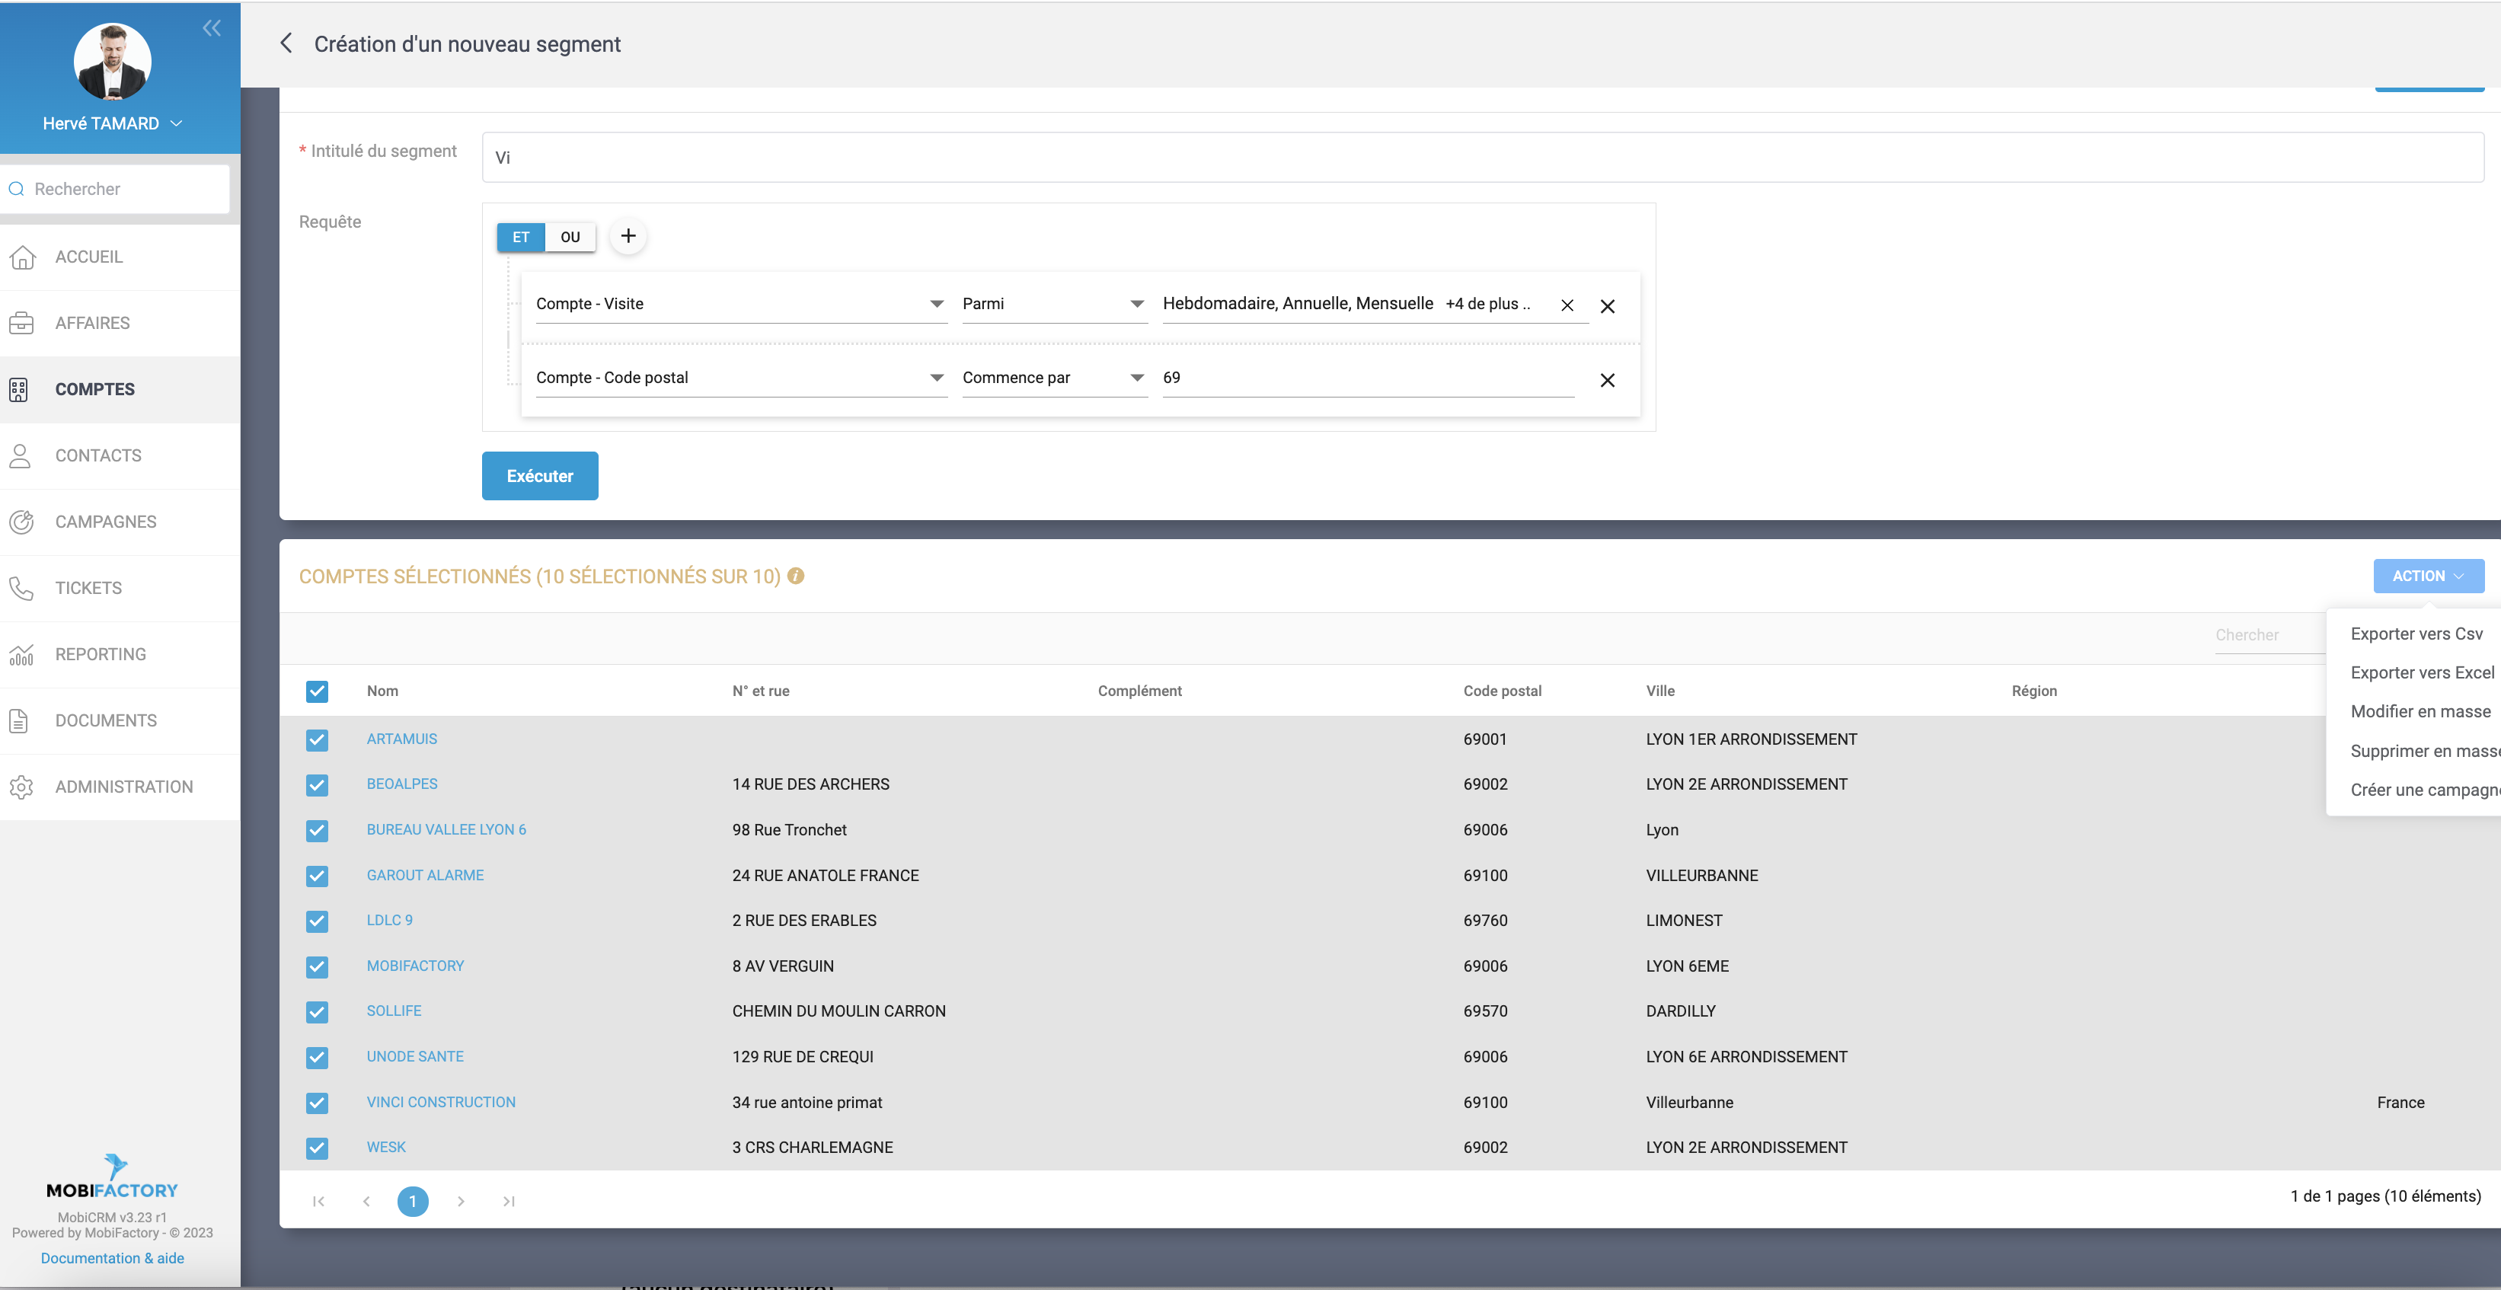The width and height of the screenshot is (2501, 1290).
Task: Uncheck the VINCI CONSTRUCTION checkbox
Action: pyautogui.click(x=317, y=1103)
